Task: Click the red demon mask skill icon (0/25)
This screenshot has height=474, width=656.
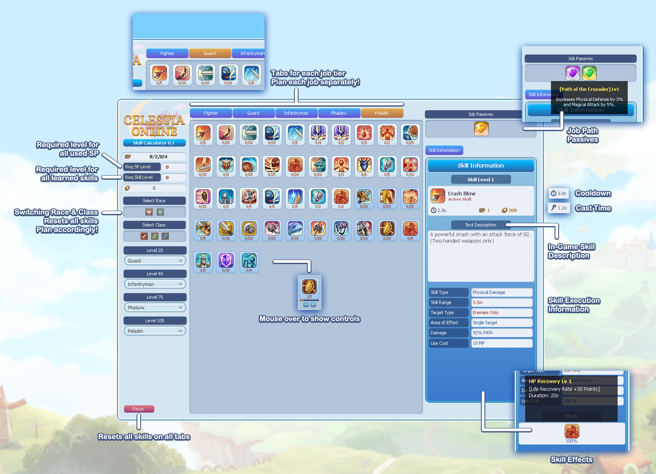Action: (x=272, y=164)
